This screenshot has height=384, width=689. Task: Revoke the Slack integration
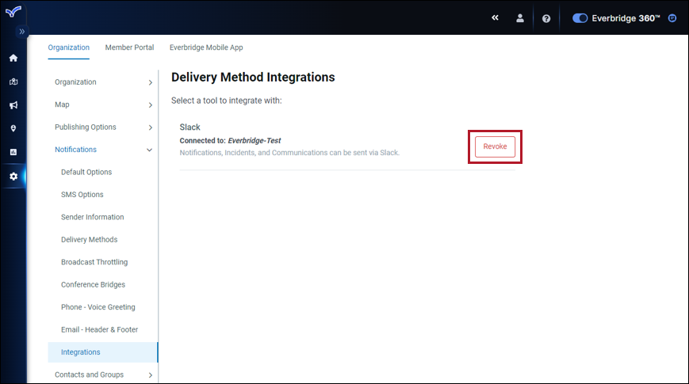point(495,146)
